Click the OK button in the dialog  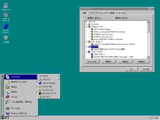131,69
